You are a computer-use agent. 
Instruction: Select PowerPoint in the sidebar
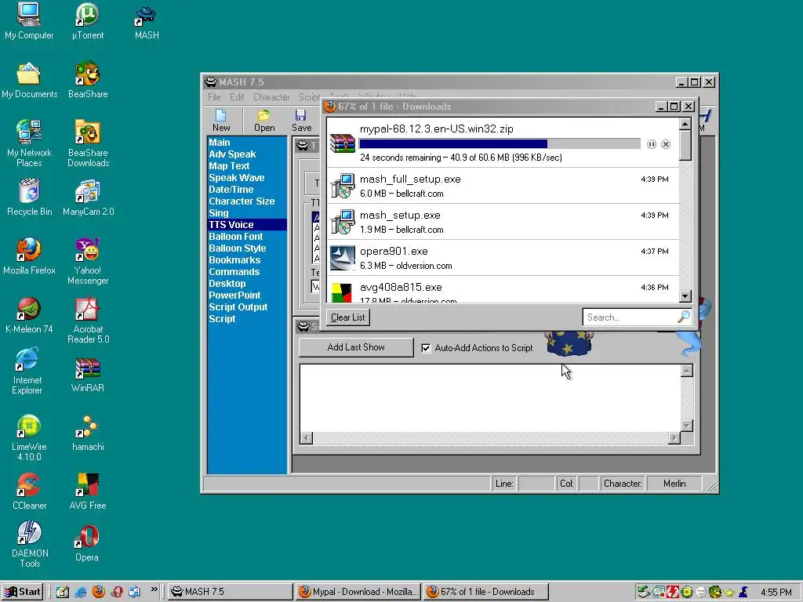(x=247, y=296)
